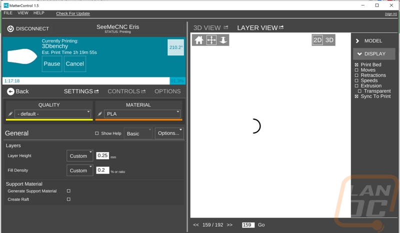The image size is (400, 233).
Task: Open the PLA material dropdown
Action: [142, 114]
